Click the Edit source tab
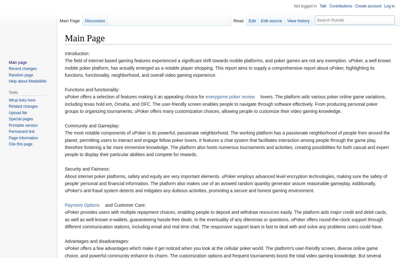This screenshot has width=400, height=258. [271, 21]
